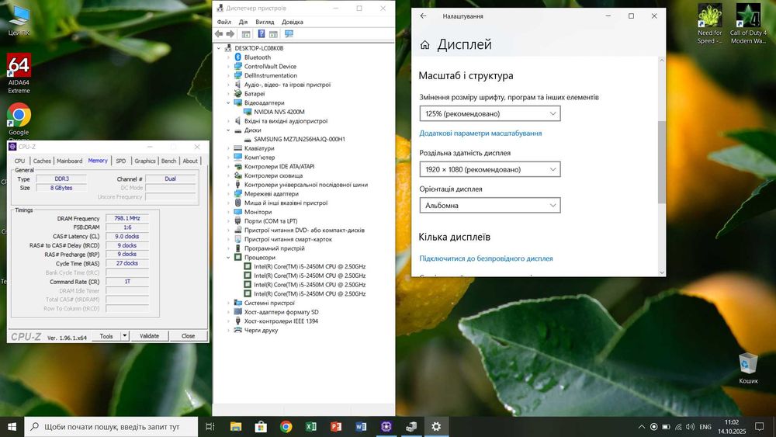776x437 pixels.
Task: Collapse the Процесори node in Device Manager
Action: coord(228,258)
